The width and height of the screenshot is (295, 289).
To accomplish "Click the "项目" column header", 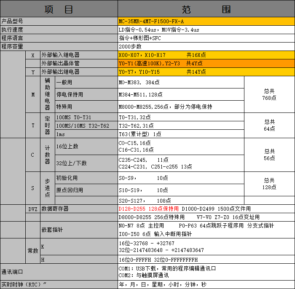I will click(59, 9).
